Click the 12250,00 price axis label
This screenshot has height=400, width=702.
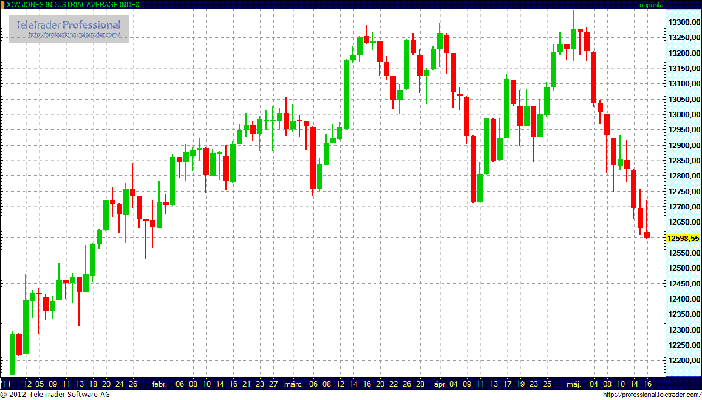click(x=683, y=345)
